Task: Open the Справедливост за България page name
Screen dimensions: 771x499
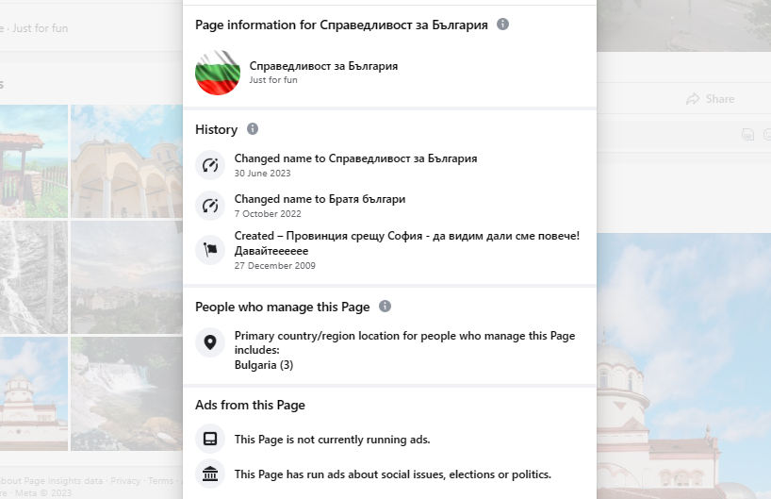Action: pyautogui.click(x=323, y=66)
